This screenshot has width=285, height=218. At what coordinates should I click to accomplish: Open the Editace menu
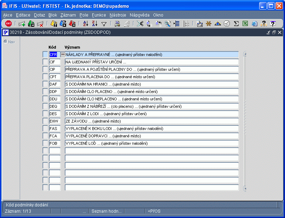[23, 15]
